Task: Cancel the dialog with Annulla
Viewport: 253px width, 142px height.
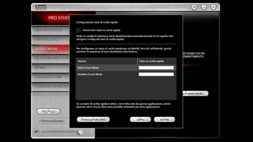Action: (x=164, y=120)
